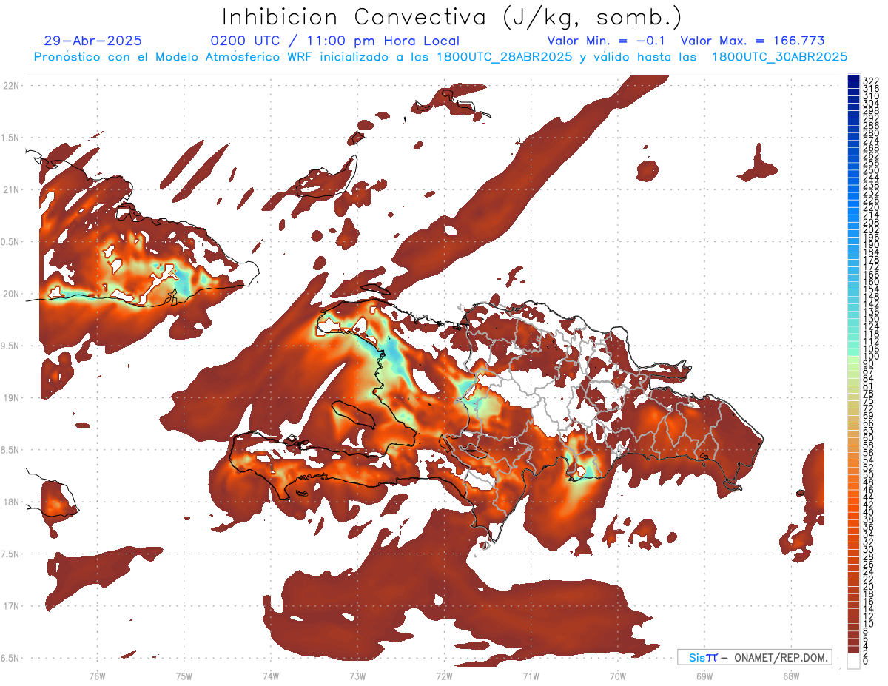Select the "Valor Max. = 166.773" text
Image resolution: width=888 pixels, height=686 pixels.
click(x=752, y=41)
